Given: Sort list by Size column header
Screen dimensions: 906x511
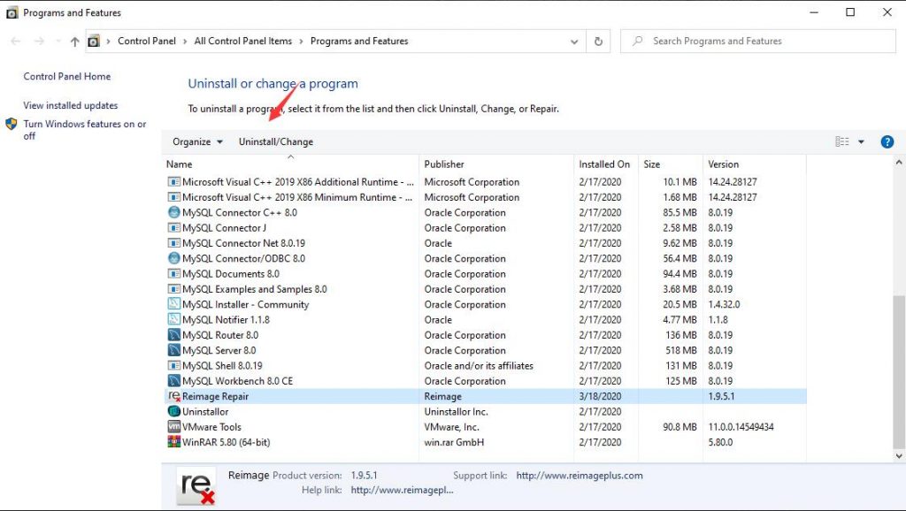Looking at the screenshot, I should (671, 164).
